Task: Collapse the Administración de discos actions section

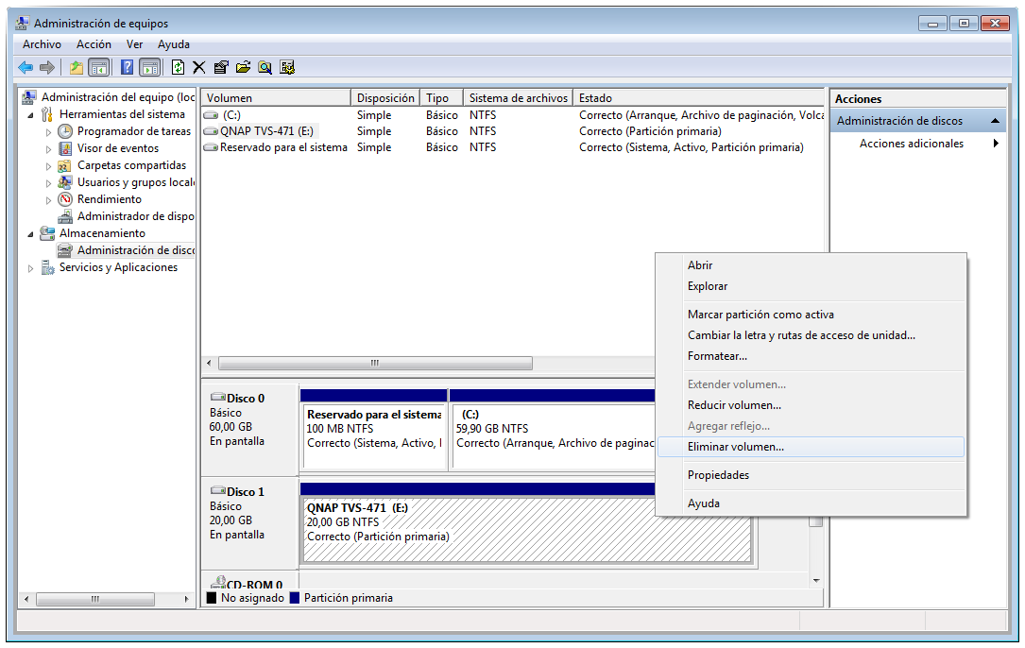Action: (x=995, y=121)
